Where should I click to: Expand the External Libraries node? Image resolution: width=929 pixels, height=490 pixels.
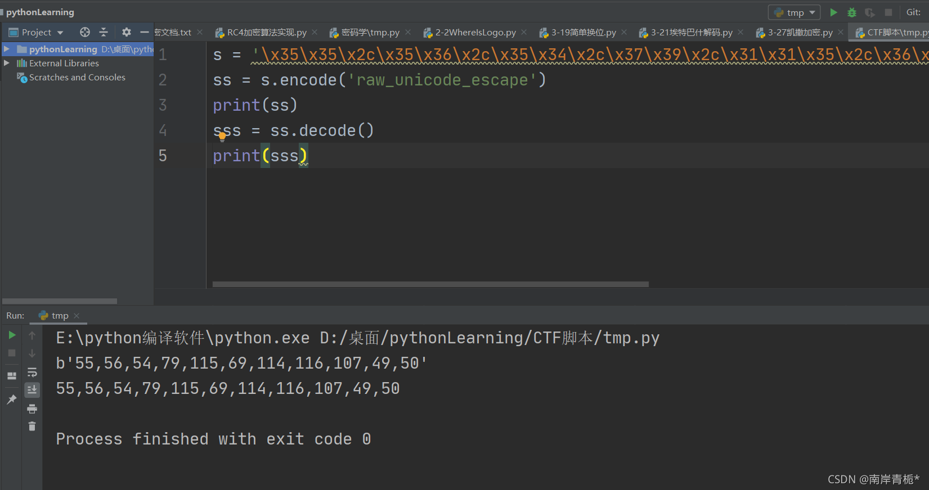pyautogui.click(x=7, y=63)
